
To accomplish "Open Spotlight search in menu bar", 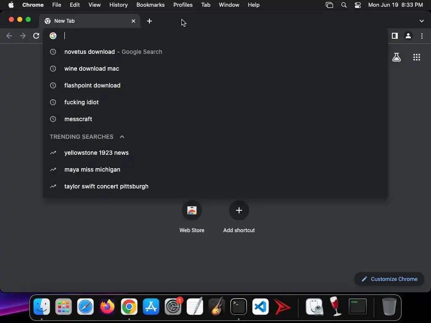I will (x=343, y=5).
